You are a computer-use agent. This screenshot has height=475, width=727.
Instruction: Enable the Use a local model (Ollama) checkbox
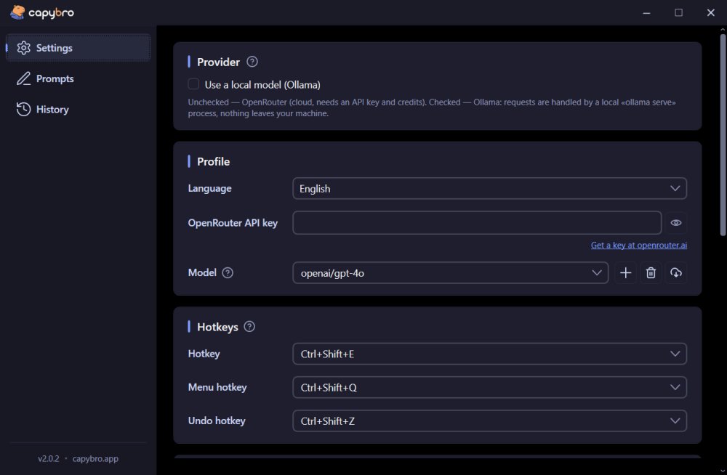(x=193, y=84)
